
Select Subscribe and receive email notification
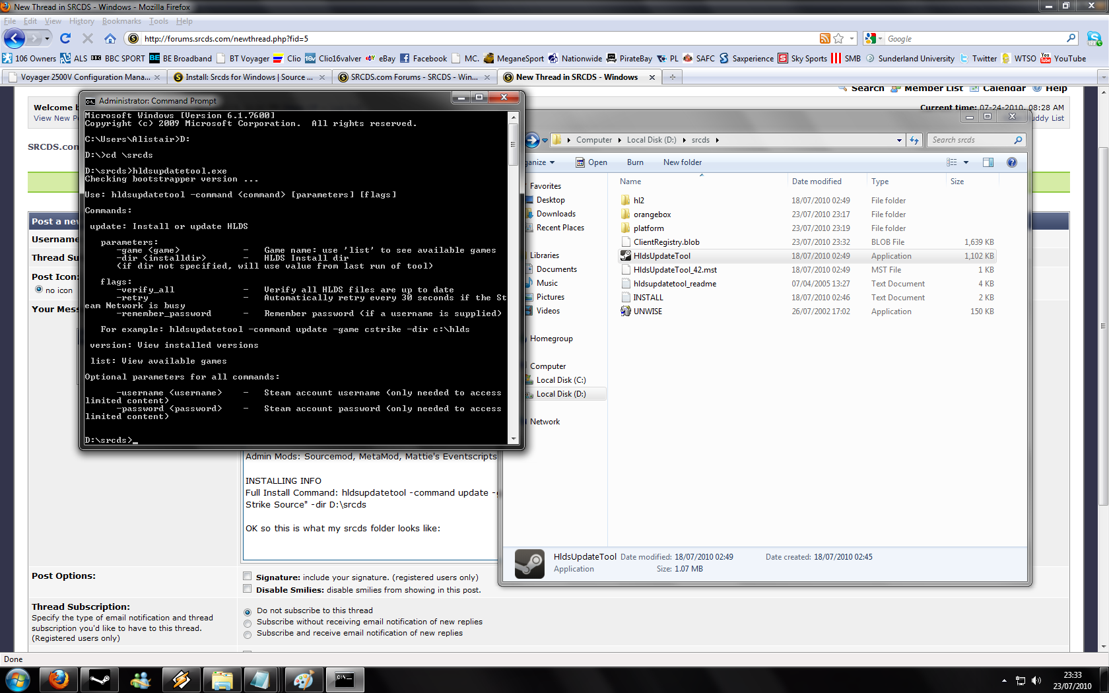point(248,634)
